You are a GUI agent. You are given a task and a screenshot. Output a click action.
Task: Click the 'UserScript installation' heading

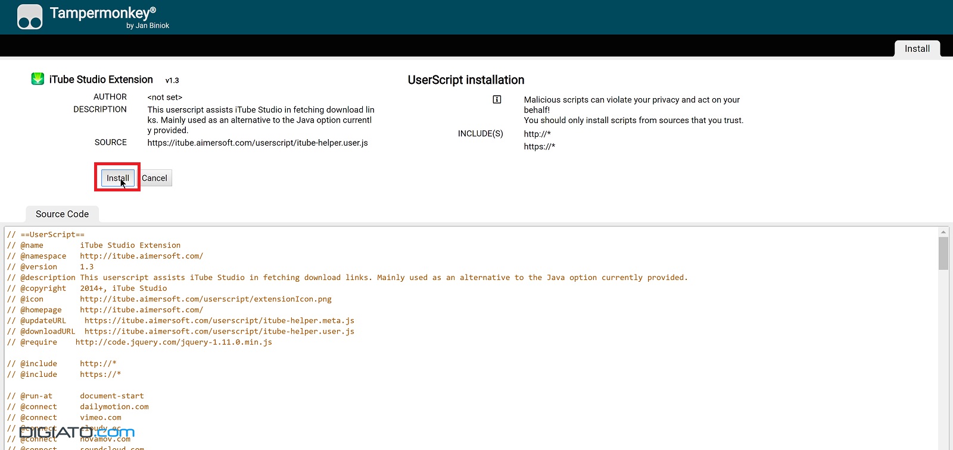[x=466, y=80]
